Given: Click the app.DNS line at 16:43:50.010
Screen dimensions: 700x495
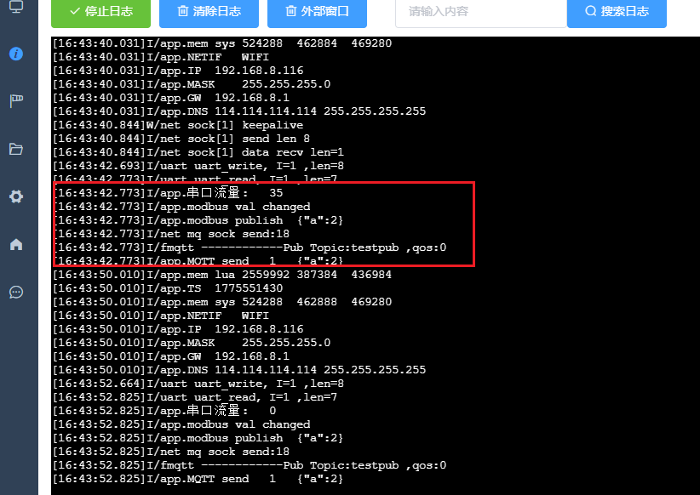Looking at the screenshot, I should [x=239, y=370].
